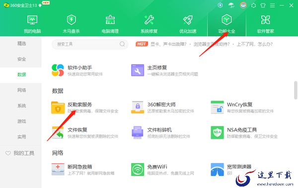Image resolution: width=298 pixels, height=188 pixels.
Task: Click the heart icon beside 我的工具
Action: (8, 153)
